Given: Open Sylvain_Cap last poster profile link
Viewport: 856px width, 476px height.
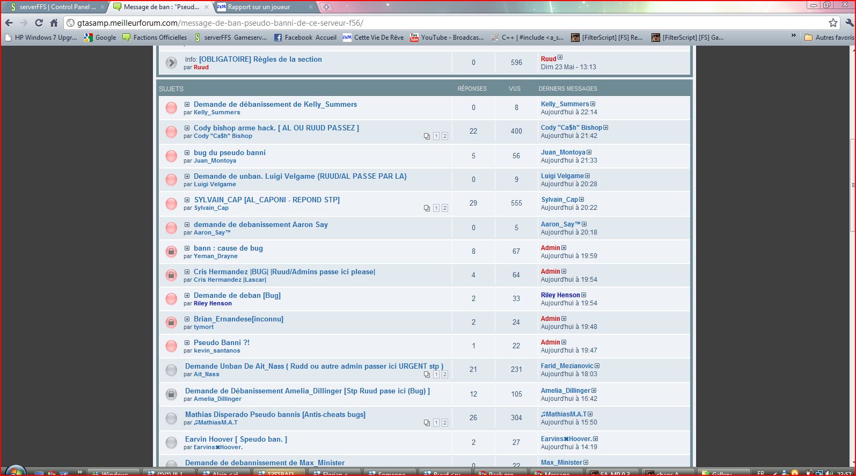Looking at the screenshot, I should [559, 200].
